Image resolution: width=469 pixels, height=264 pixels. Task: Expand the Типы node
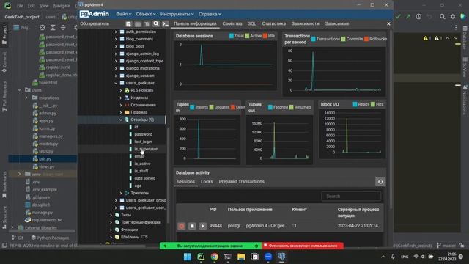[111, 215]
